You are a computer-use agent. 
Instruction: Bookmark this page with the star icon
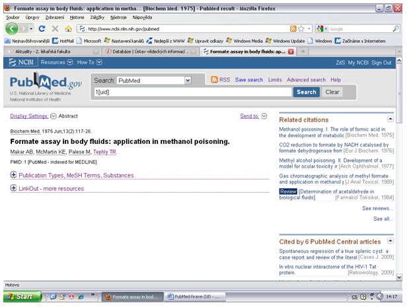(x=301, y=29)
